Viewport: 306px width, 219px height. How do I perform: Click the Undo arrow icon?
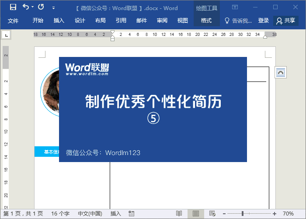(x=25, y=7)
